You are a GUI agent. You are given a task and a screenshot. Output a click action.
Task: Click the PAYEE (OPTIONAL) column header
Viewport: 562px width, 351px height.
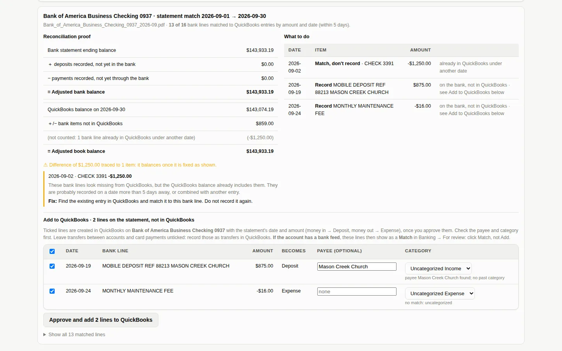339,251
